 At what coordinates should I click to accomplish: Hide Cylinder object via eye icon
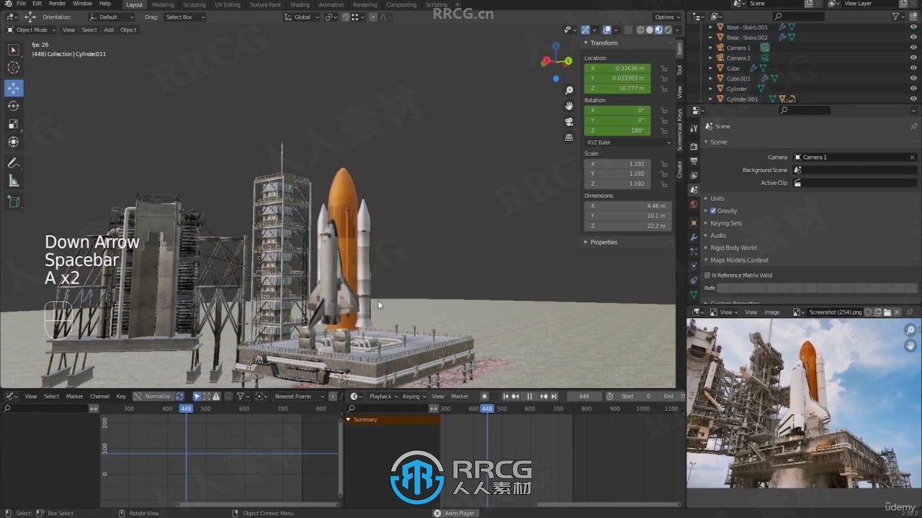pos(913,88)
